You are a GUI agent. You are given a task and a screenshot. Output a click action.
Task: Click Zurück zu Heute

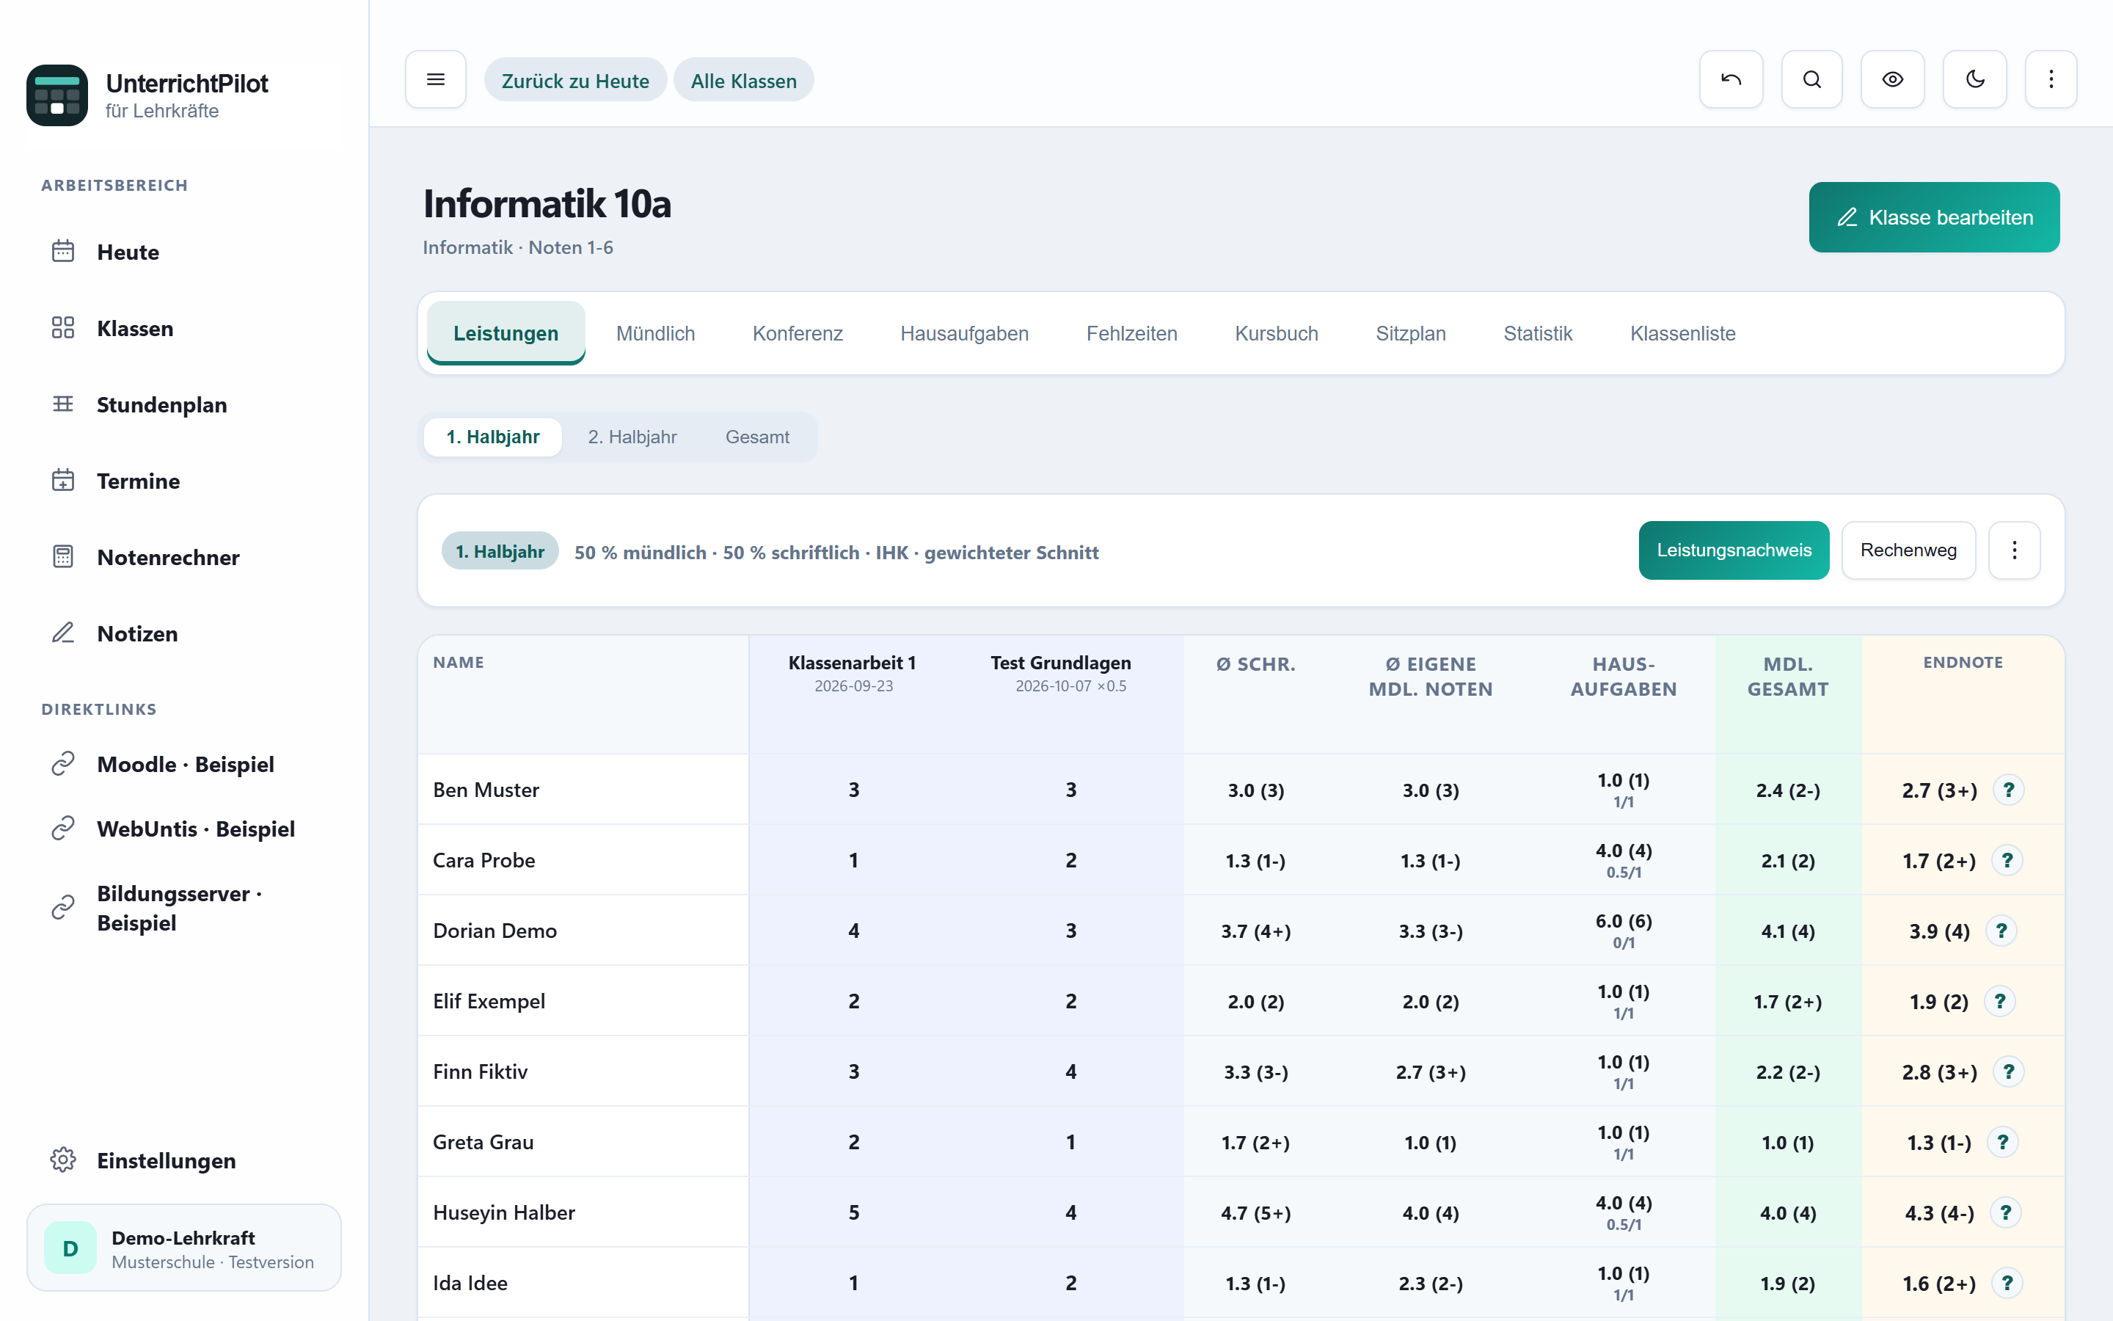[x=575, y=81]
